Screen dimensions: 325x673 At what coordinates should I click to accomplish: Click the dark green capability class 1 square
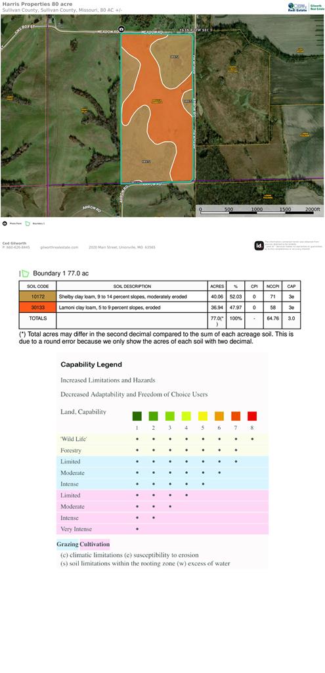tap(137, 416)
